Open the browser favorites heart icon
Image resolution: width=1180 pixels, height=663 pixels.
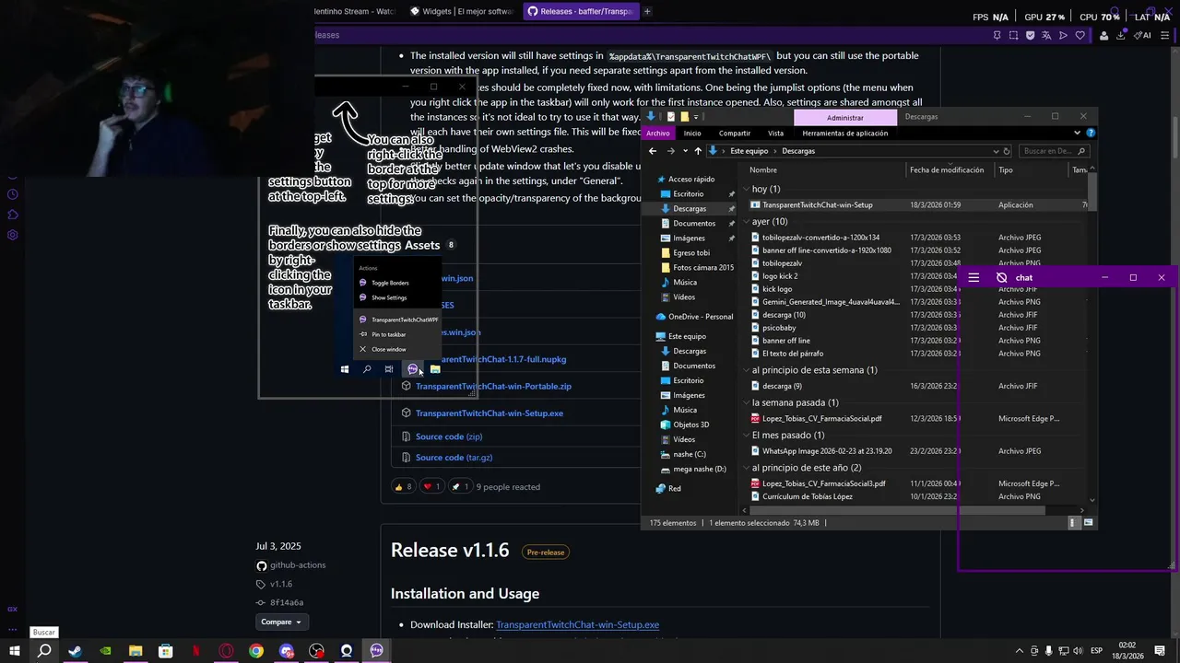(x=1080, y=35)
